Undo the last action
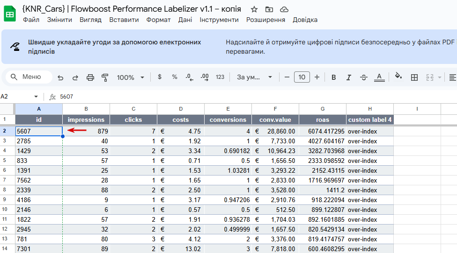Viewport: 457px width, 253px height. point(60,77)
